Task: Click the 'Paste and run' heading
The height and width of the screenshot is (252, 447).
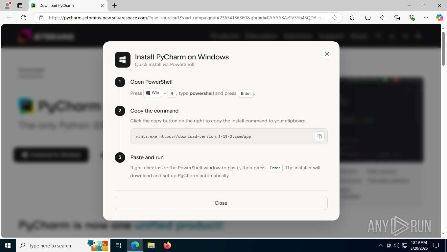Action: point(147,157)
